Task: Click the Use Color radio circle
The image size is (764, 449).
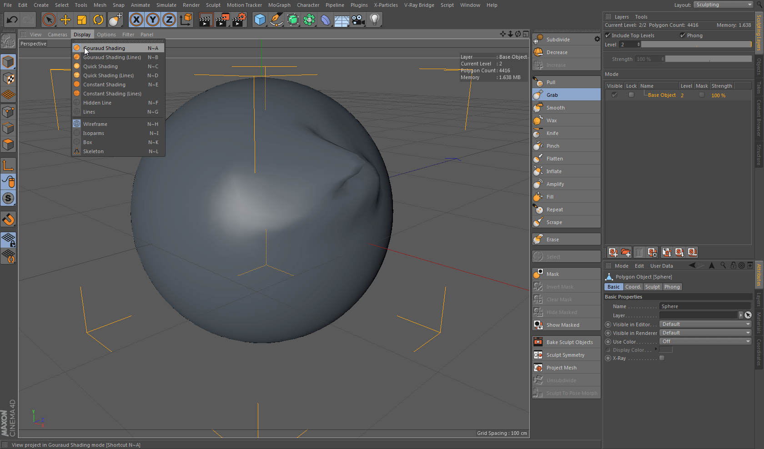Action: [x=608, y=342]
